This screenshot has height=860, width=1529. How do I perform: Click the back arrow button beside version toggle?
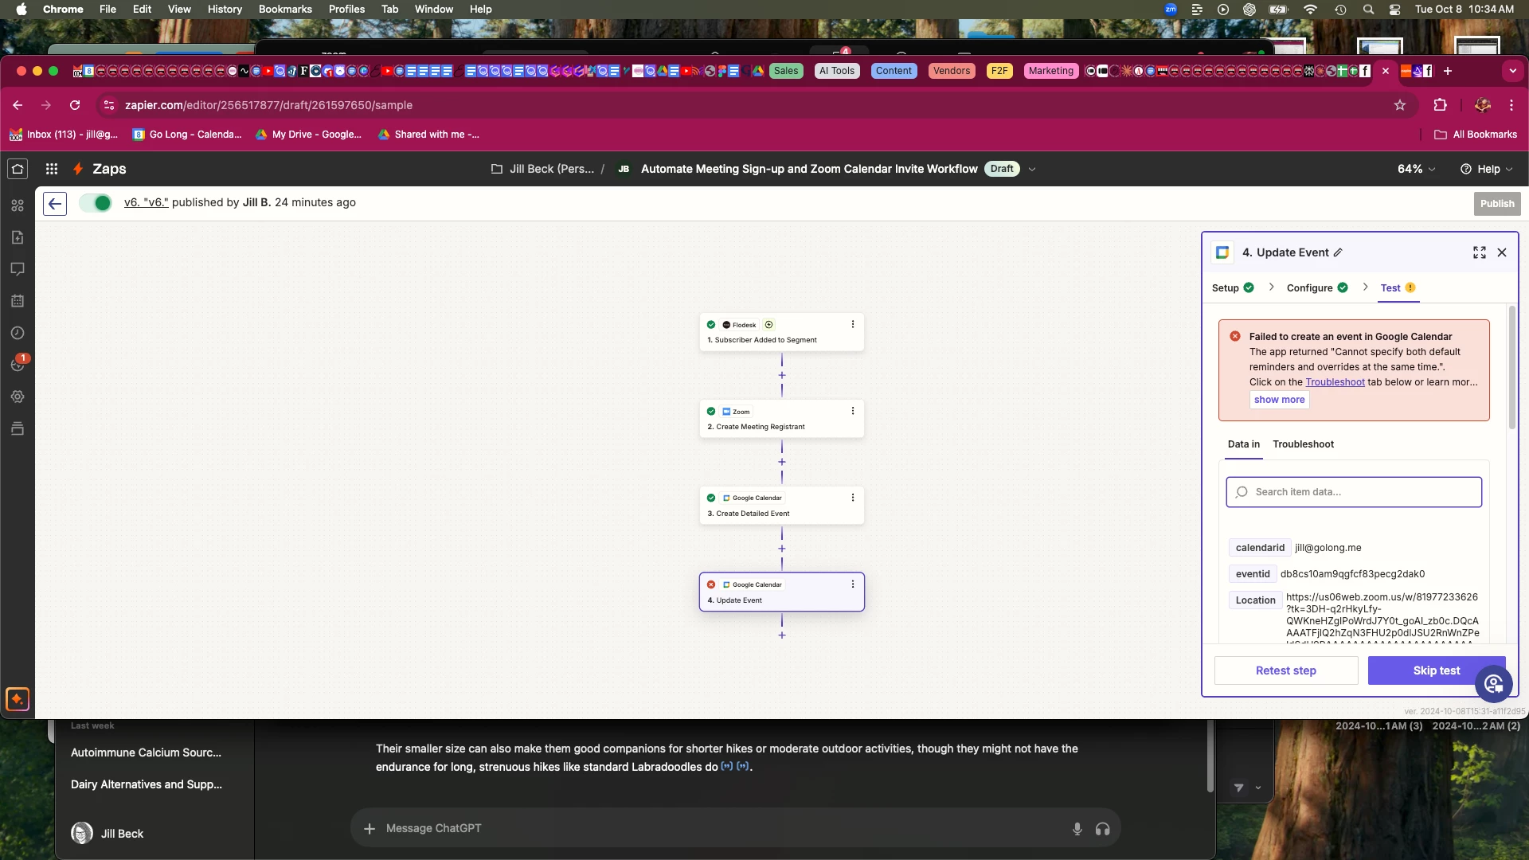[x=54, y=204]
